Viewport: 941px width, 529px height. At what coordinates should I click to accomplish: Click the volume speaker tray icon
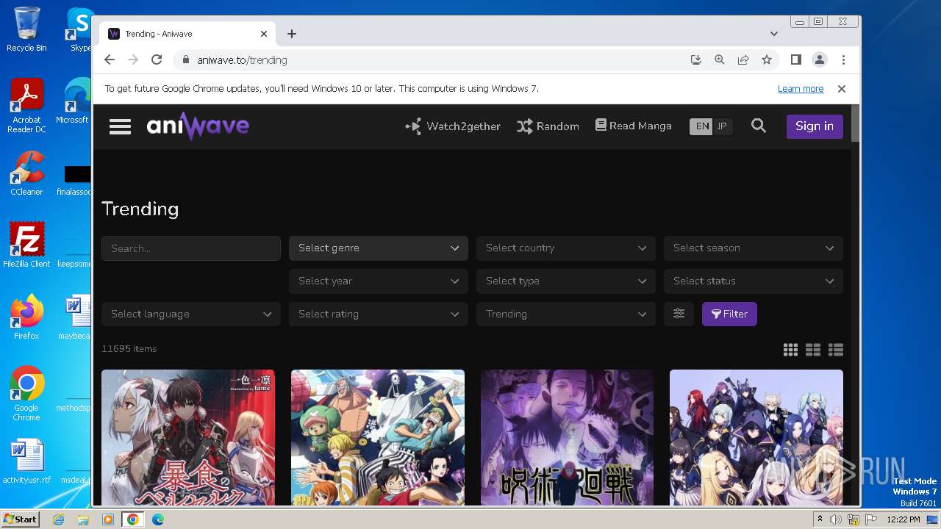click(x=836, y=519)
